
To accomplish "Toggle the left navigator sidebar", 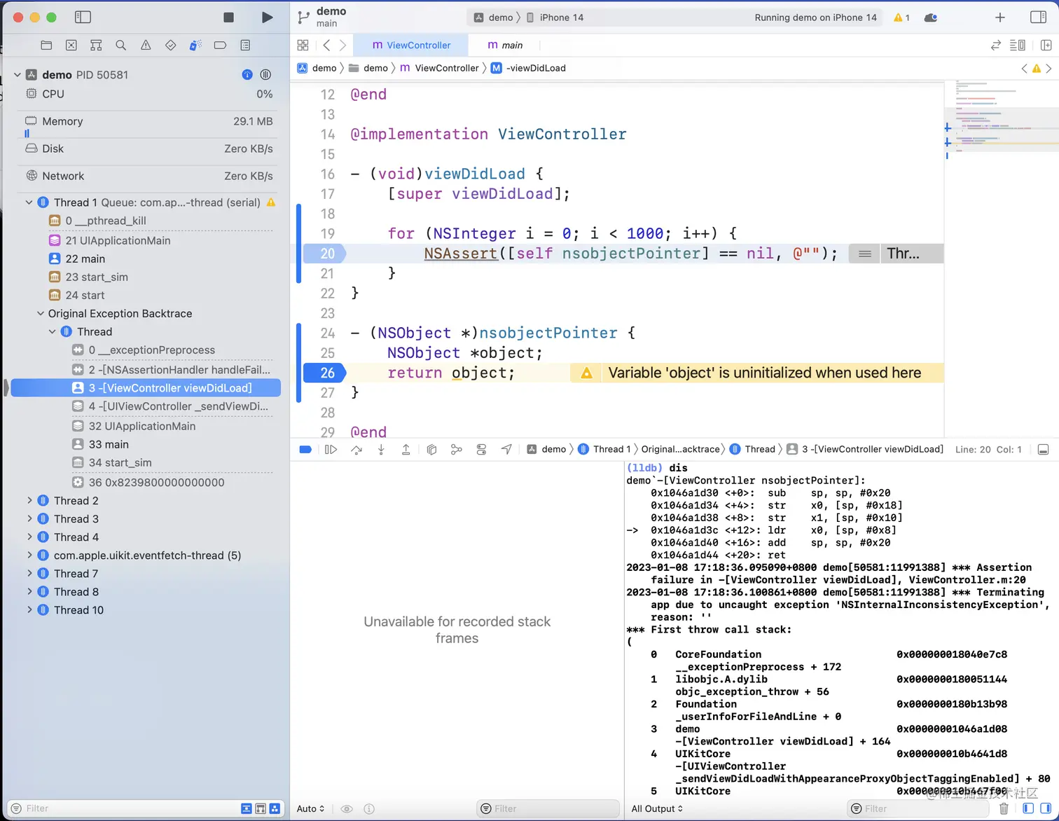I will 83,18.
